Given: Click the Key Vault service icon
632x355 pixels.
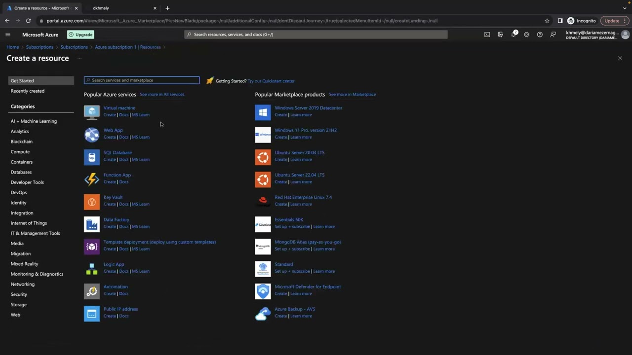Looking at the screenshot, I should (92, 202).
